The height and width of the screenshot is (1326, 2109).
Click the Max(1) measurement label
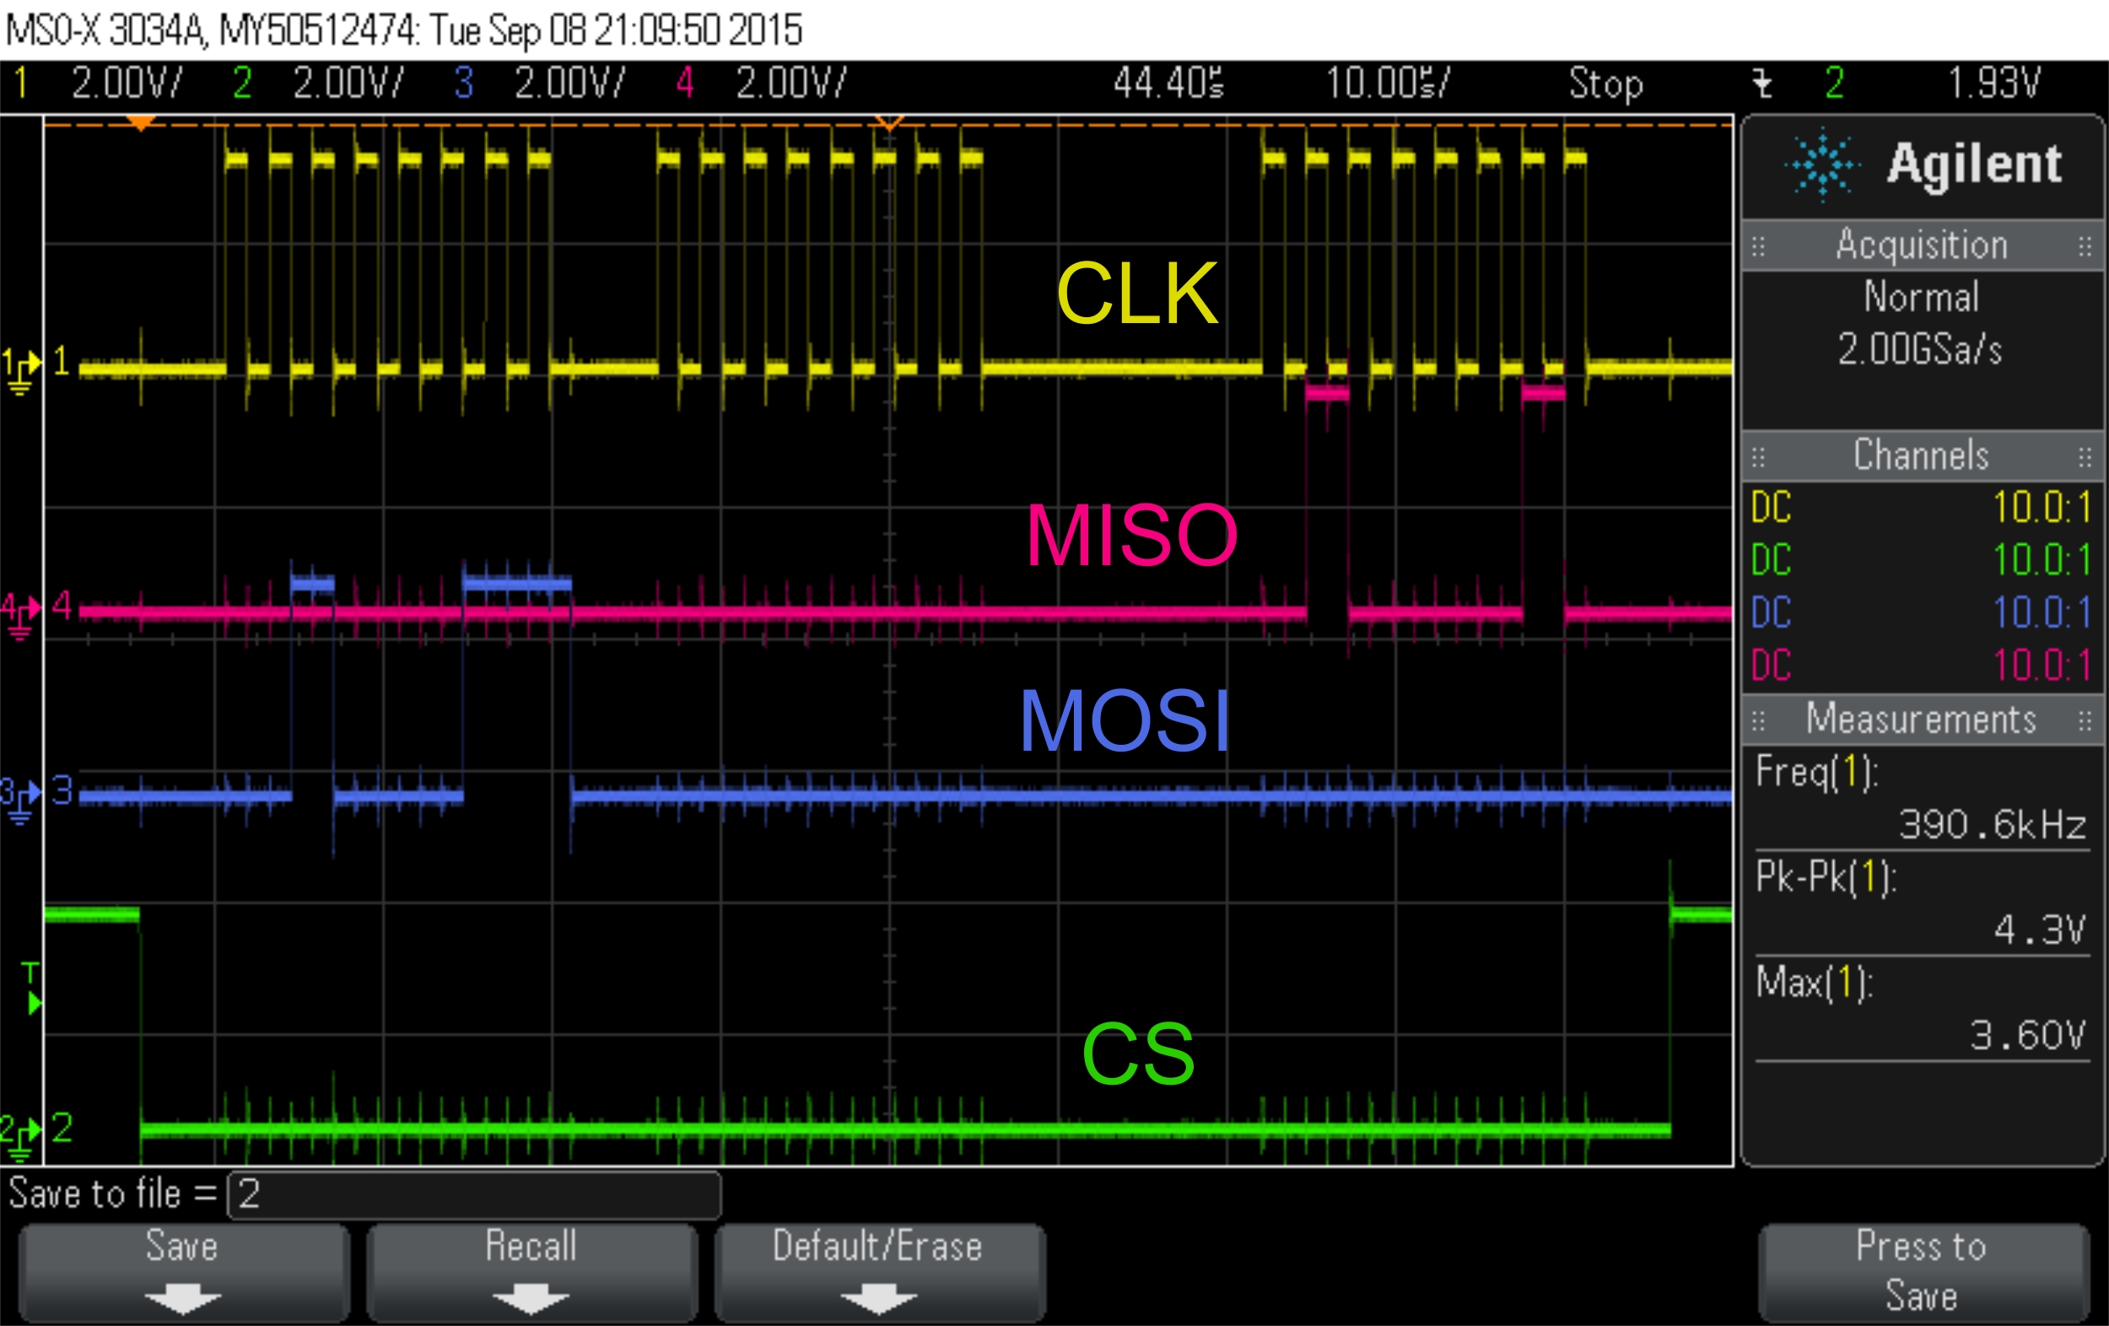pos(1814,984)
